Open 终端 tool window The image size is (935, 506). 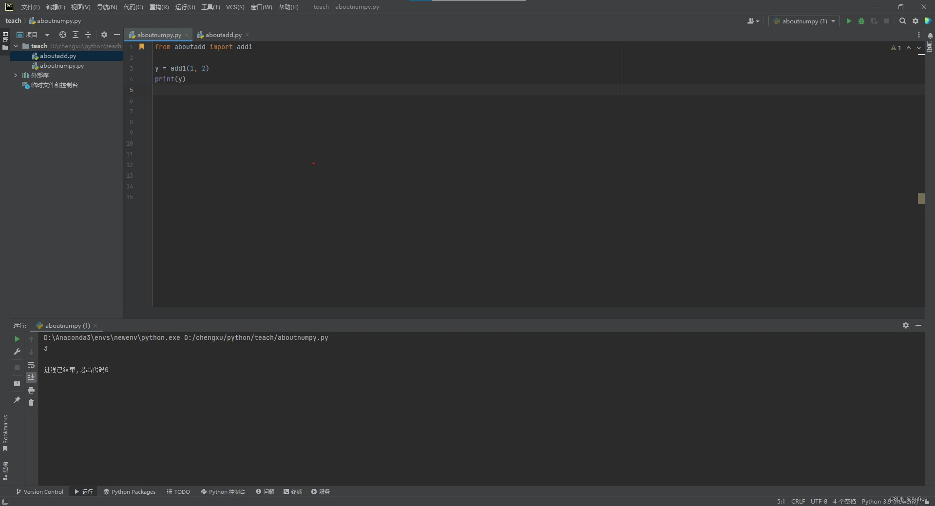[x=293, y=492]
